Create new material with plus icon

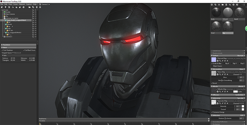point(212,5)
